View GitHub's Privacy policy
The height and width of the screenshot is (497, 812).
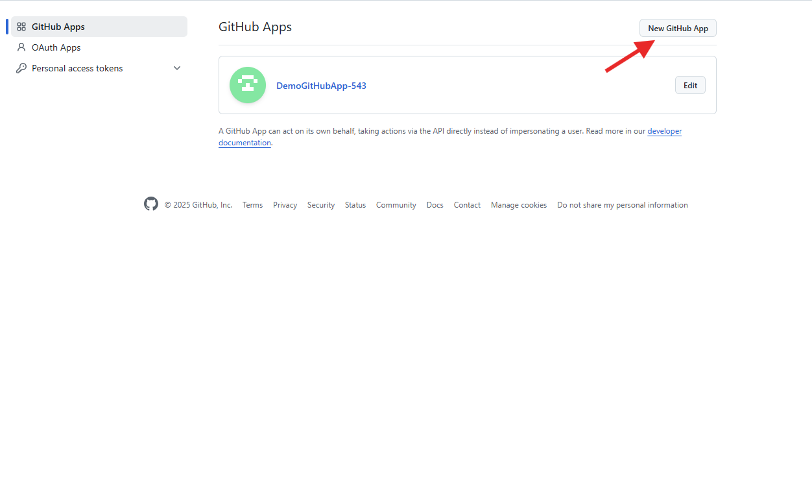point(285,204)
